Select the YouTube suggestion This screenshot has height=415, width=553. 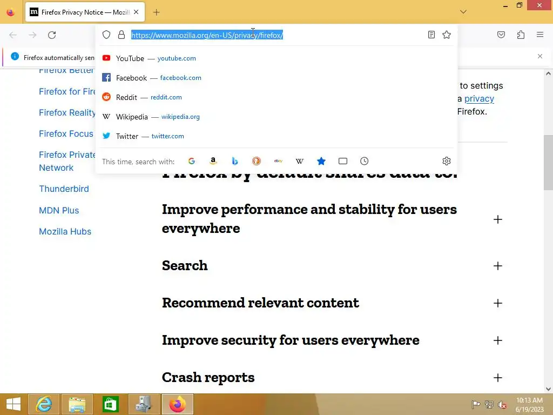coord(276,58)
